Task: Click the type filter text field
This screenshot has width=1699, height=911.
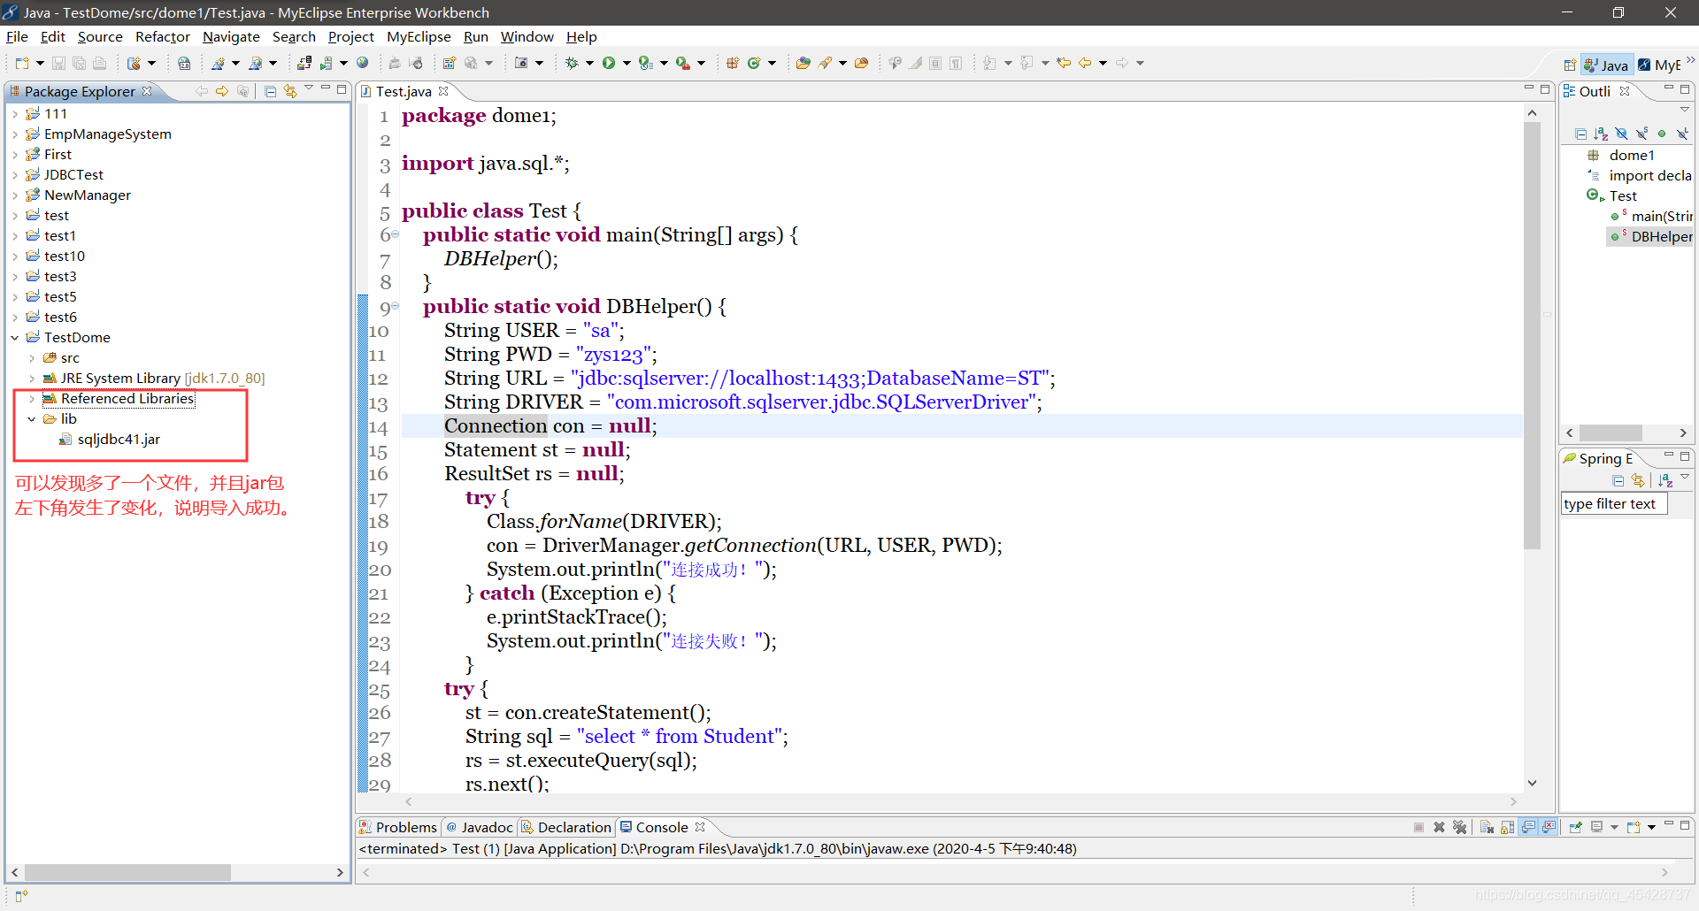Action: click(x=1613, y=503)
